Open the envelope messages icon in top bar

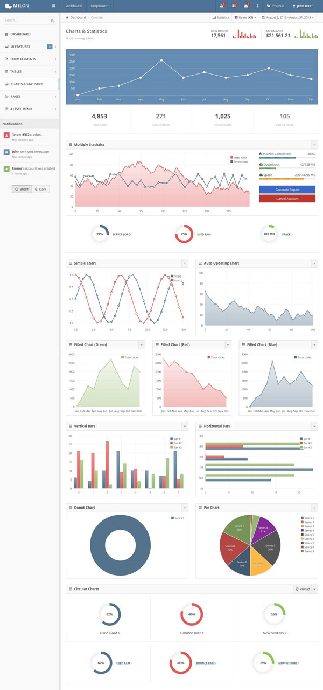[x=245, y=6]
